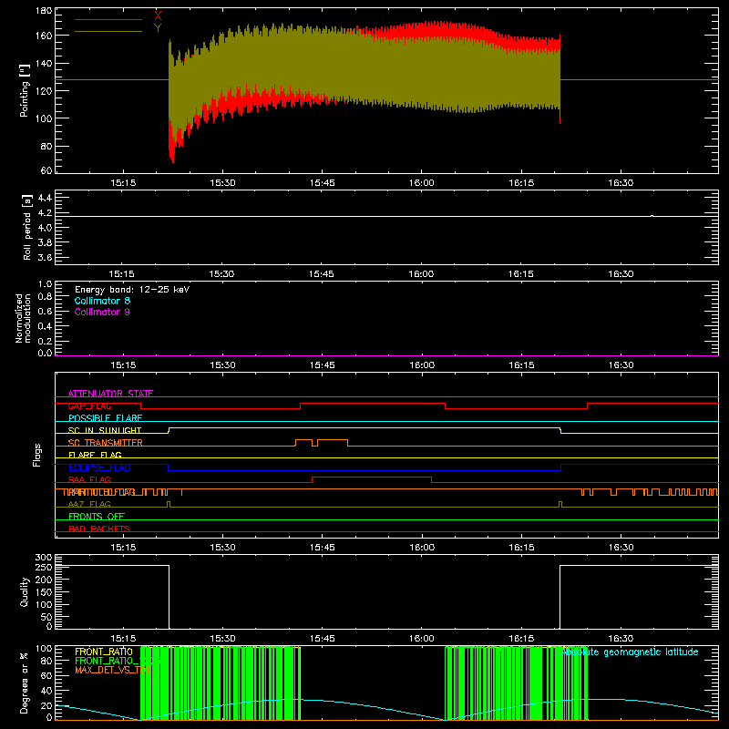Click the 15:30 time label under Pointing plot
Viewport: 729px width, 729px height.
tap(222, 183)
